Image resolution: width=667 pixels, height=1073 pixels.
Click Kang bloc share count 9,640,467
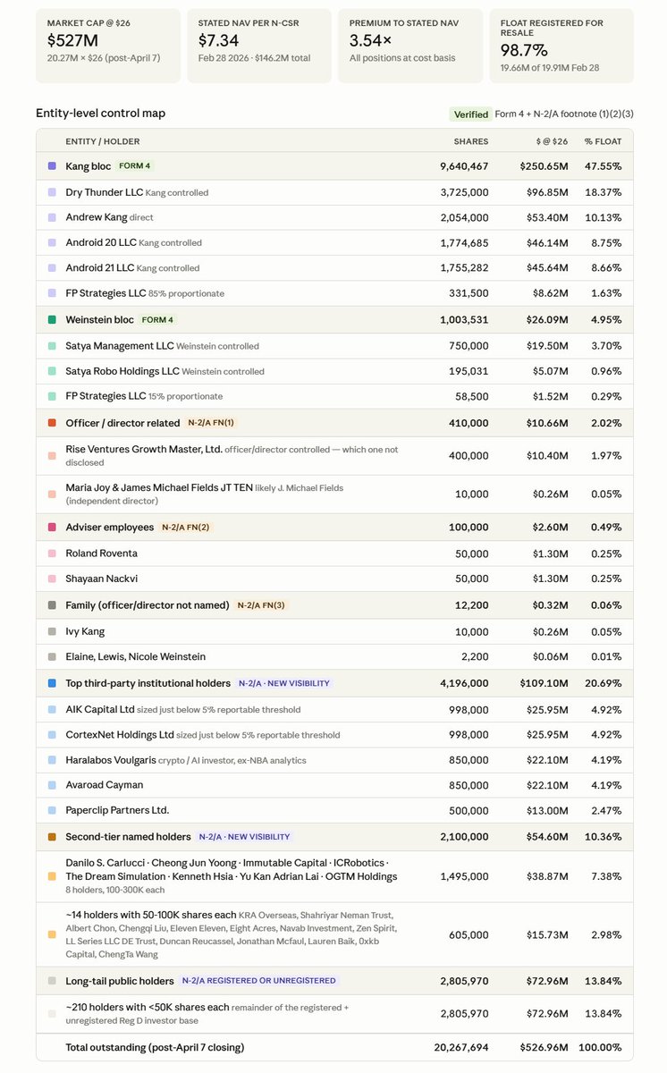pyautogui.click(x=464, y=166)
